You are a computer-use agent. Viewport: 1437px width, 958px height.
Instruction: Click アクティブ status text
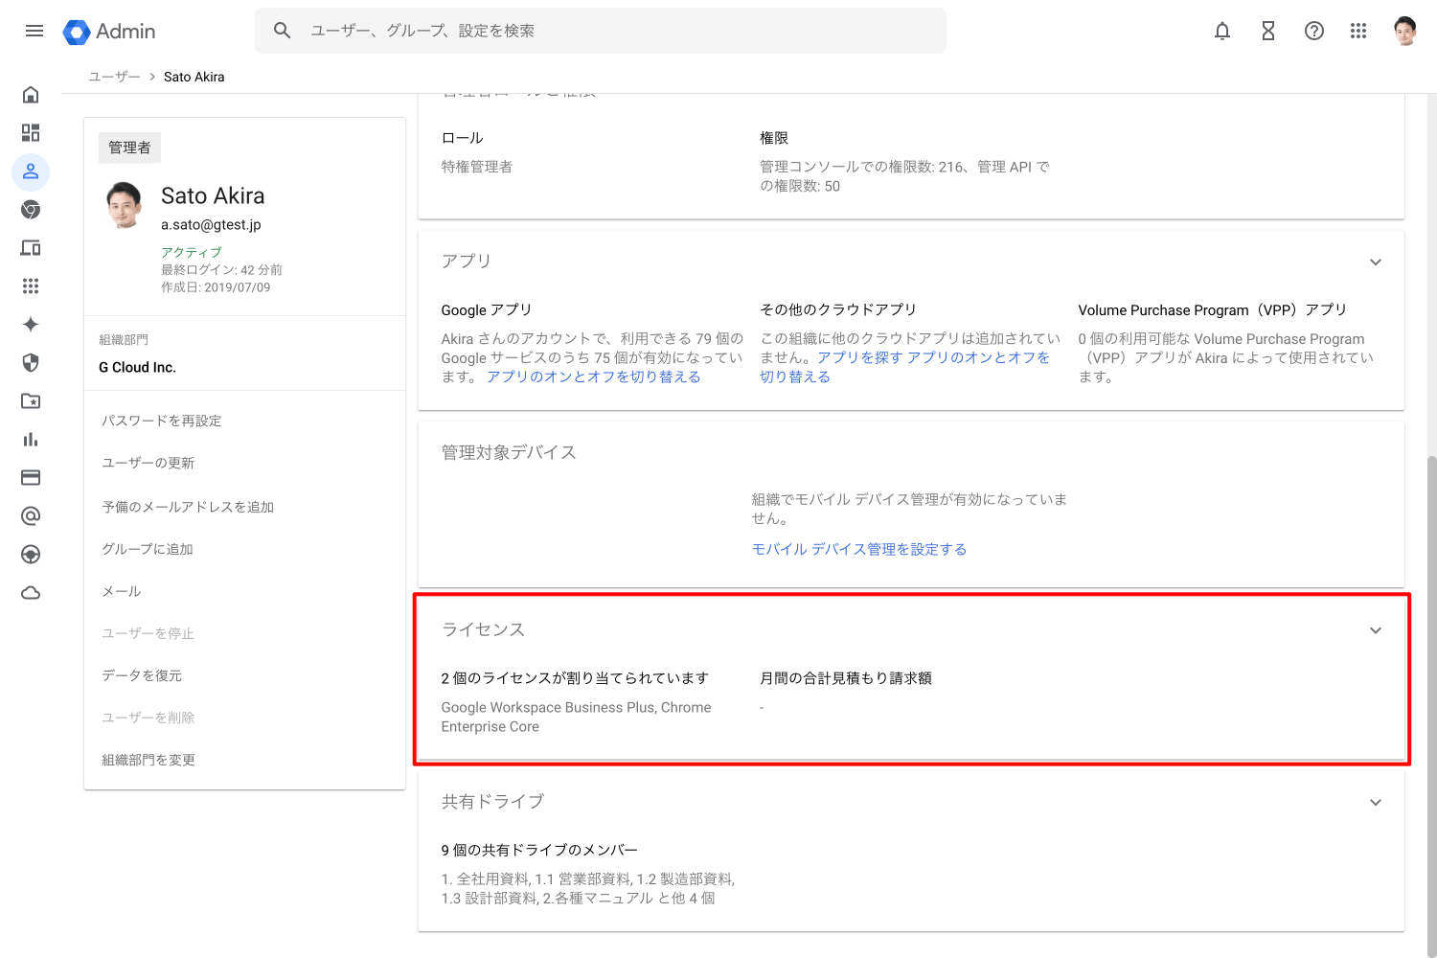pos(192,252)
